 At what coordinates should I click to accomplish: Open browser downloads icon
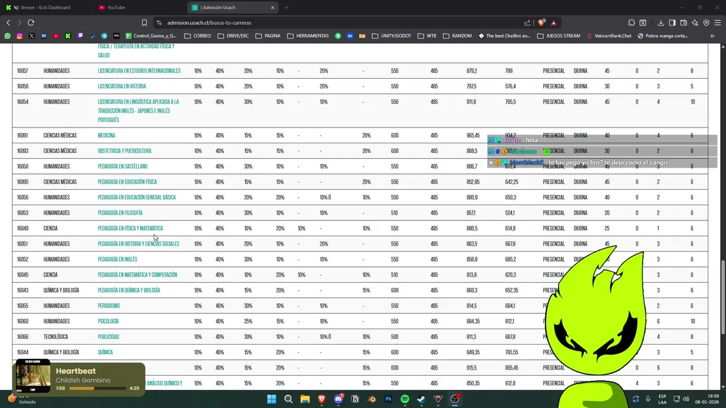pyautogui.click(x=661, y=23)
